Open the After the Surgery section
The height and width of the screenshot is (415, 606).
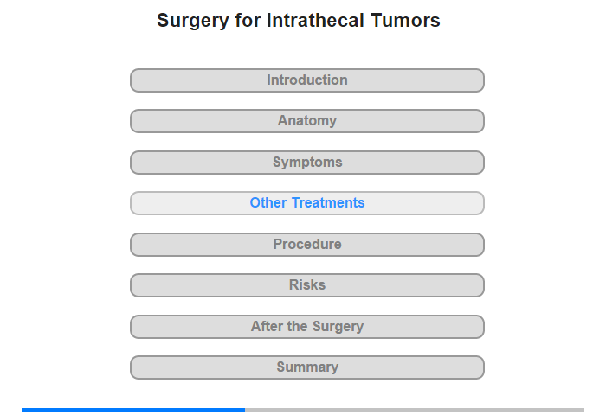coord(306,327)
